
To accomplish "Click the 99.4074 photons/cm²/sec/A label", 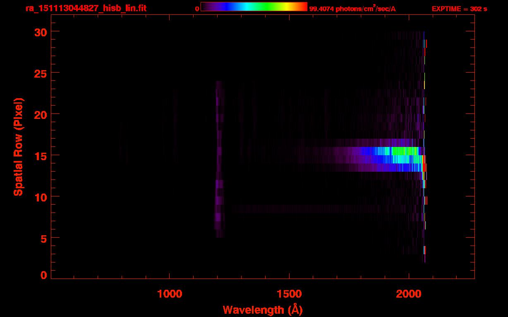I will pos(352,9).
